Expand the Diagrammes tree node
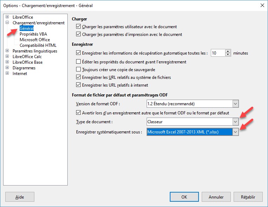 [7, 68]
